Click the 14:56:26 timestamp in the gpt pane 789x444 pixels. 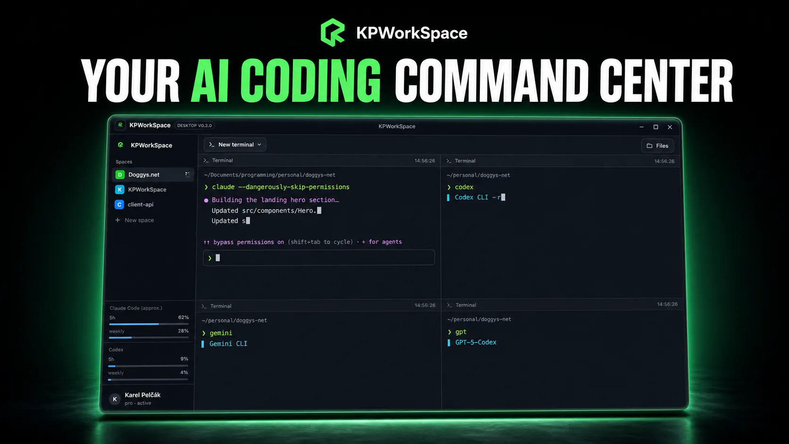point(667,304)
